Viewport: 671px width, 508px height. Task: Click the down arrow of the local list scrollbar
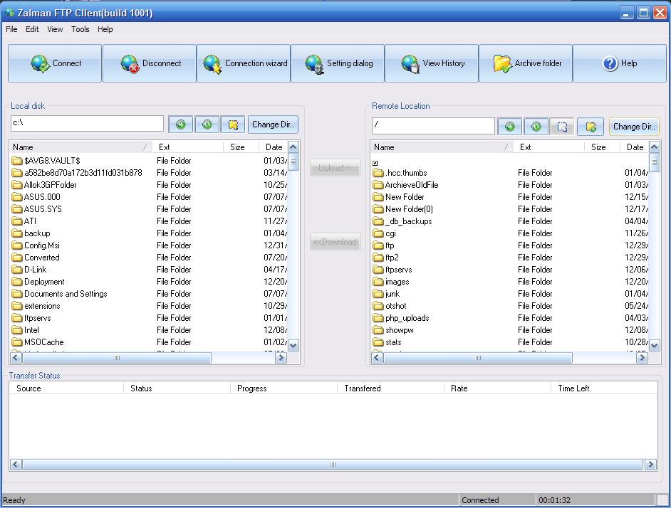[293, 346]
